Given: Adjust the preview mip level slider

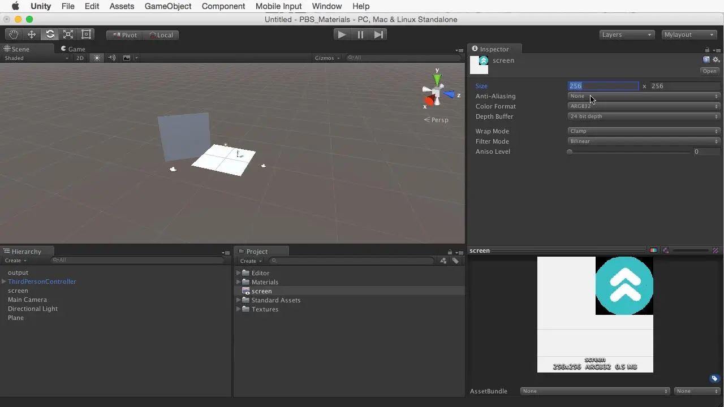Looking at the screenshot, I should (x=691, y=250).
